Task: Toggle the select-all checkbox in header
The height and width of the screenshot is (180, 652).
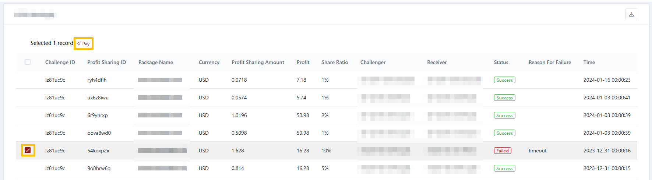Action: pyautogui.click(x=28, y=62)
